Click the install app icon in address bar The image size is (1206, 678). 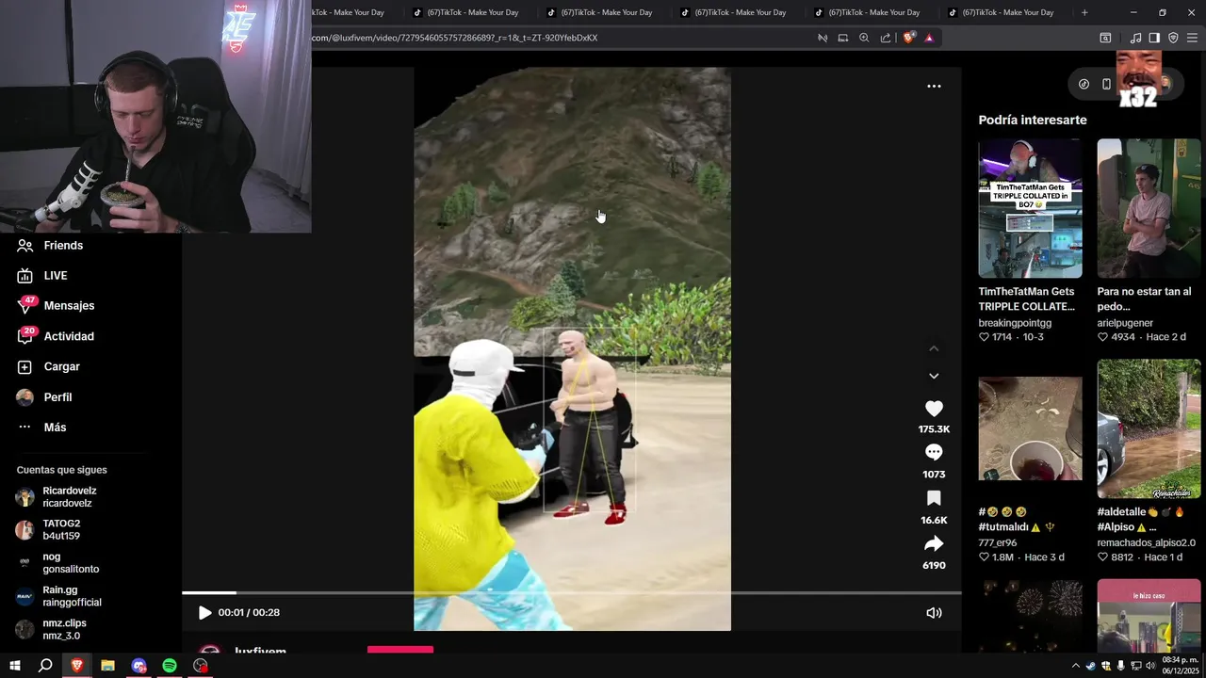click(843, 38)
